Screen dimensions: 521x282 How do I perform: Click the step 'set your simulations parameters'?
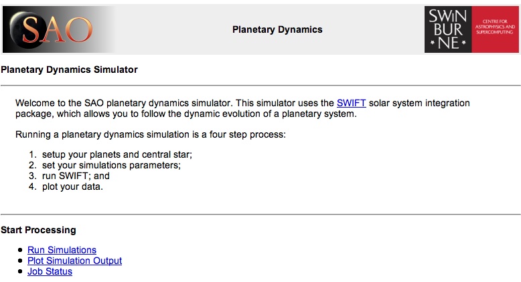[111, 165]
